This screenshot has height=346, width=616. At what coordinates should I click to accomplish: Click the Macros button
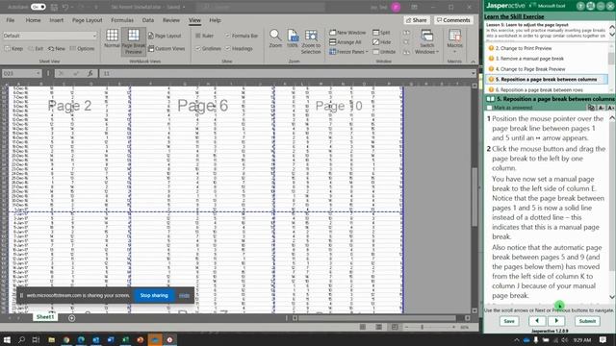[x=454, y=40]
